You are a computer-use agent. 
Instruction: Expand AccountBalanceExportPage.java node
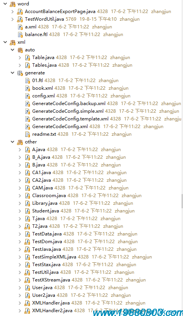[13, 12]
